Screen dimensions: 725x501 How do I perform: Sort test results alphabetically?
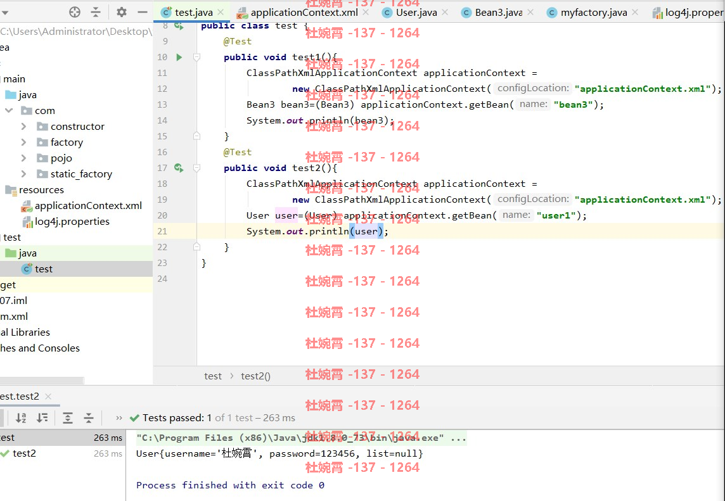[22, 418]
